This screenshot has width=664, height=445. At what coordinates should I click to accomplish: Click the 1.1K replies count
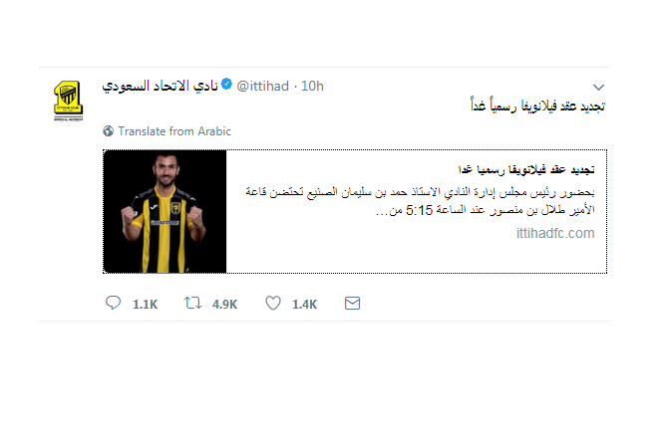pyautogui.click(x=145, y=305)
